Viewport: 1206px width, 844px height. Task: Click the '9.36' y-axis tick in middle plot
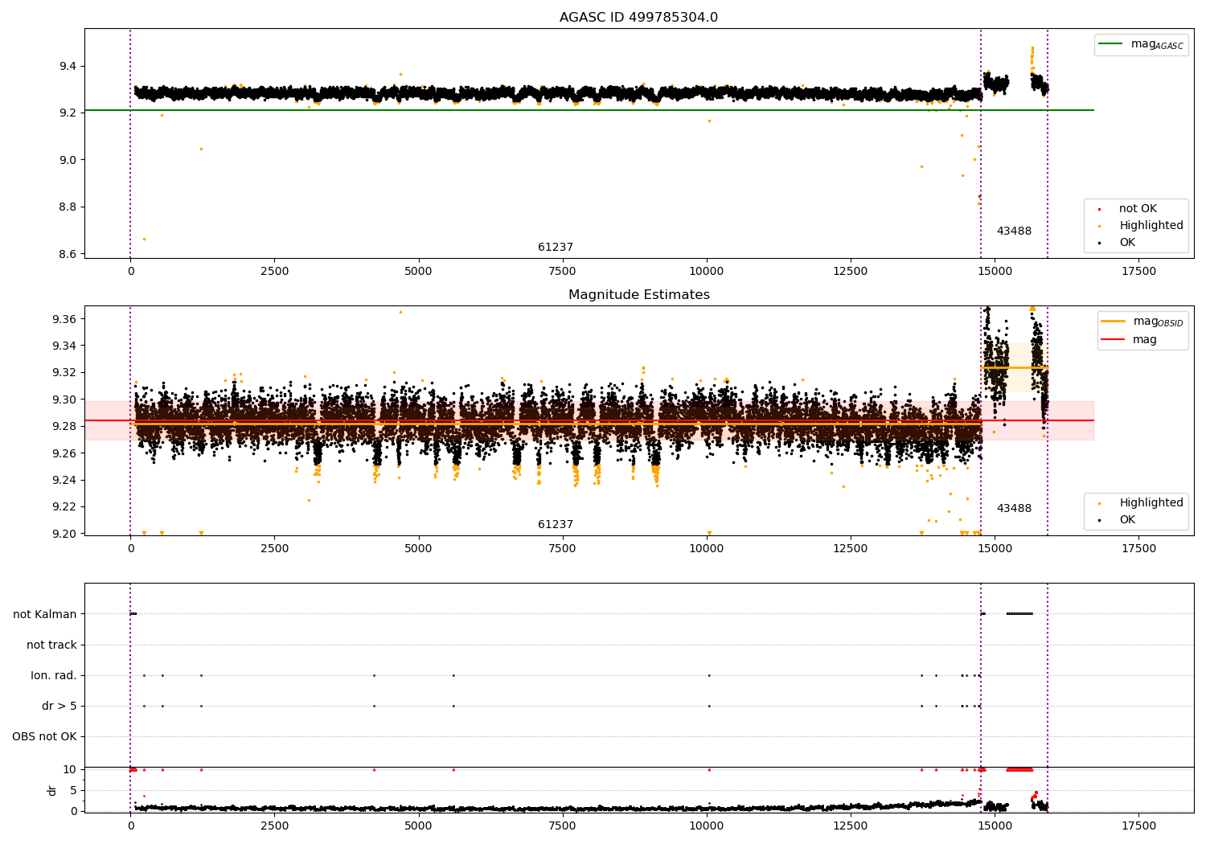pyautogui.click(x=65, y=319)
